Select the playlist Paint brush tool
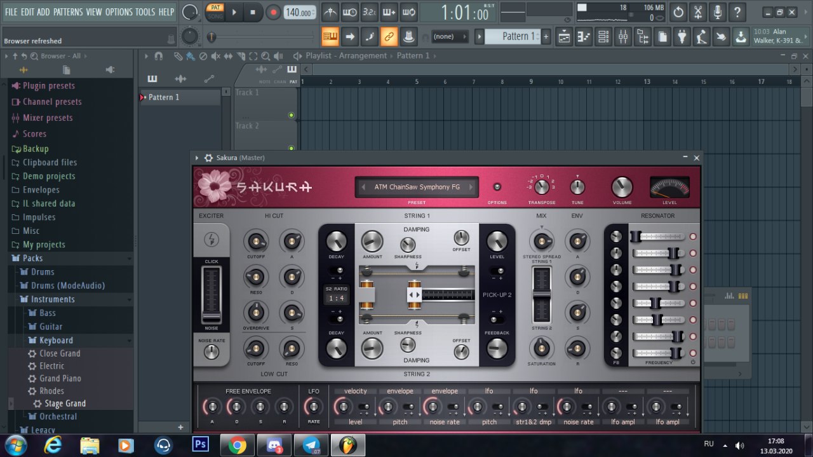 point(191,56)
